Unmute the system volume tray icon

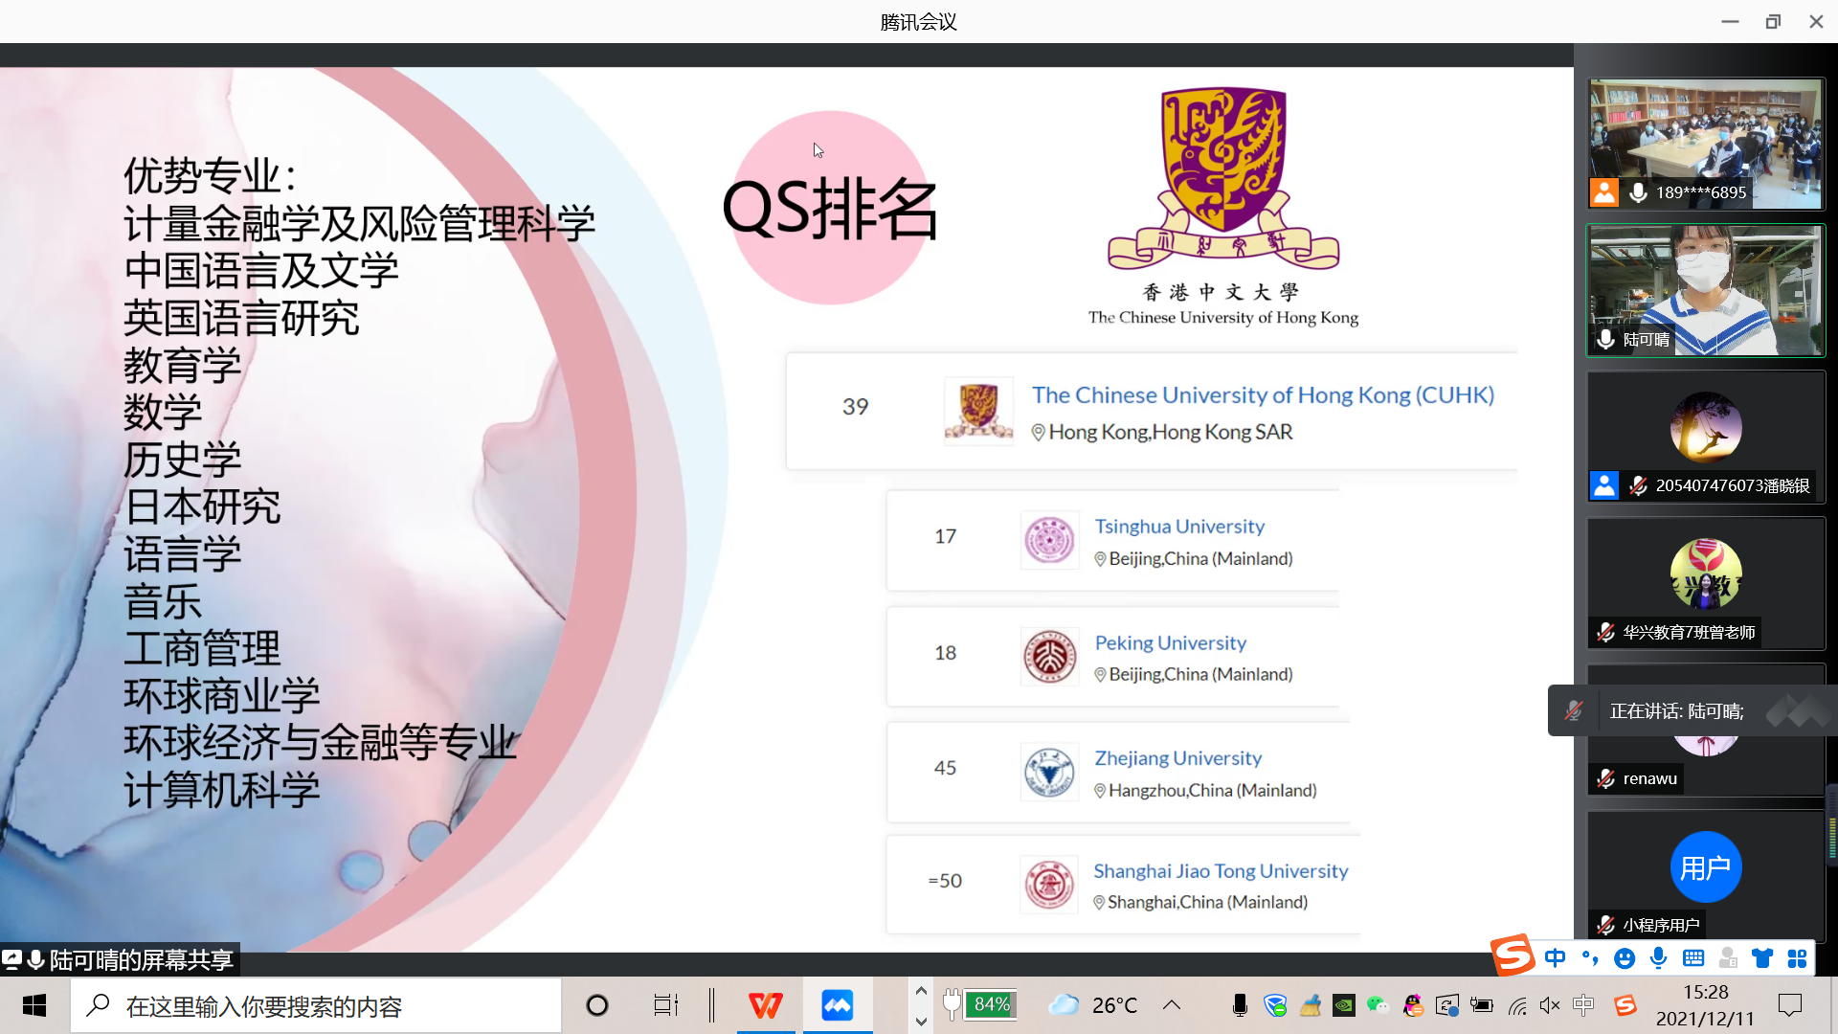[x=1550, y=1005]
